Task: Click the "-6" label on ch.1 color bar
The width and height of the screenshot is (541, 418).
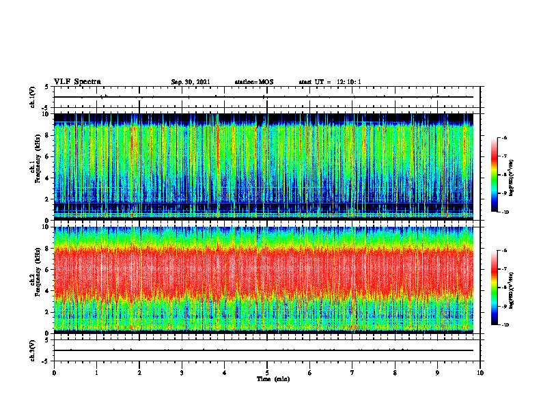Action: coord(503,137)
